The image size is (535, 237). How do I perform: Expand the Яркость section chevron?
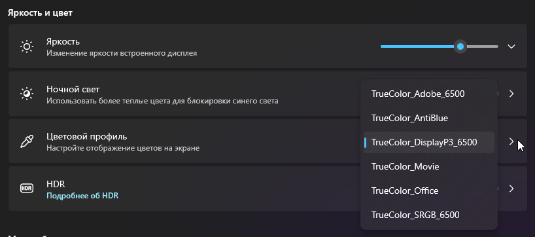point(511,46)
